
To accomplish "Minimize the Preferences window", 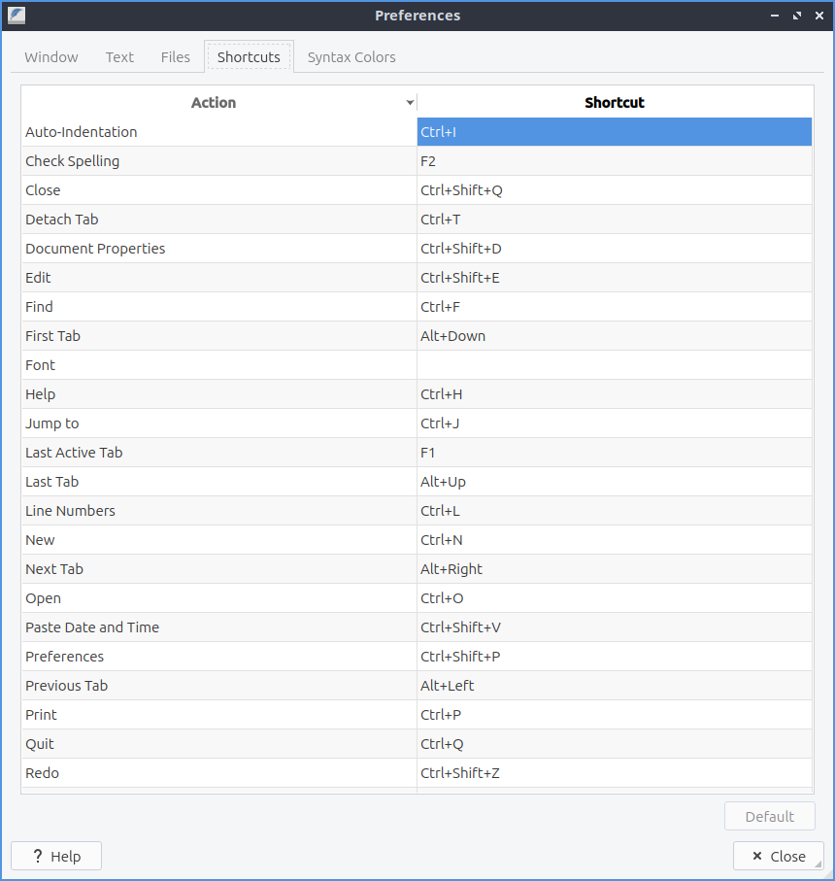I will click(x=775, y=16).
